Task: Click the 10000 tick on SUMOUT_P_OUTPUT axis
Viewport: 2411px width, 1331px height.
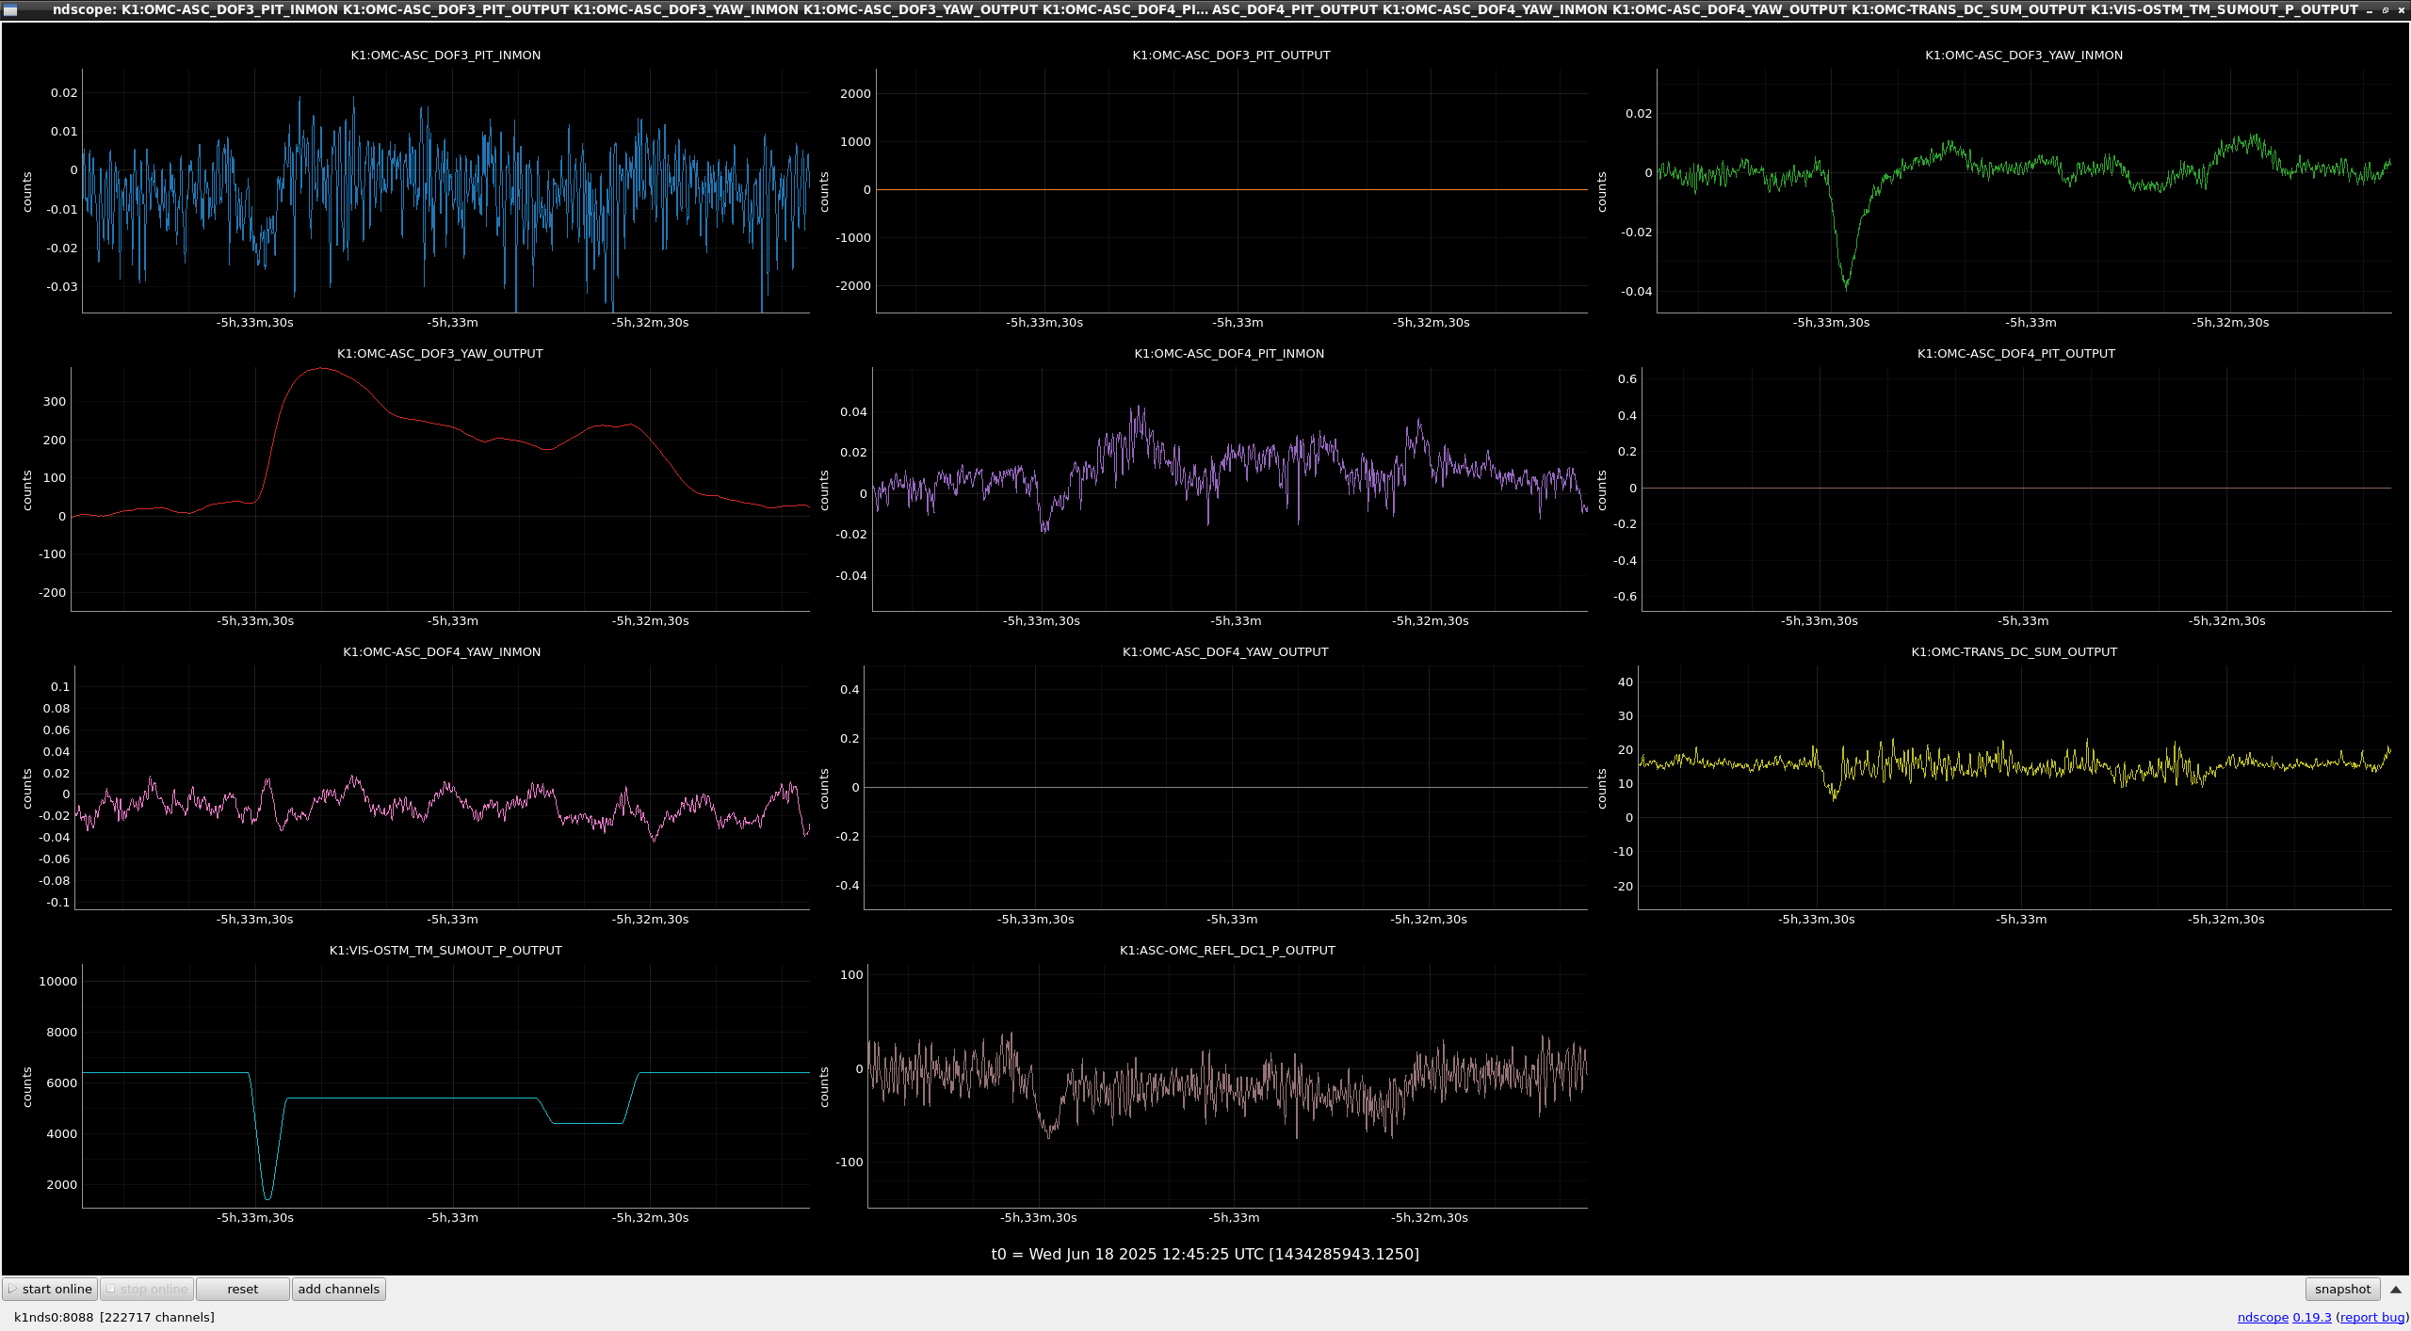Action: pos(57,981)
